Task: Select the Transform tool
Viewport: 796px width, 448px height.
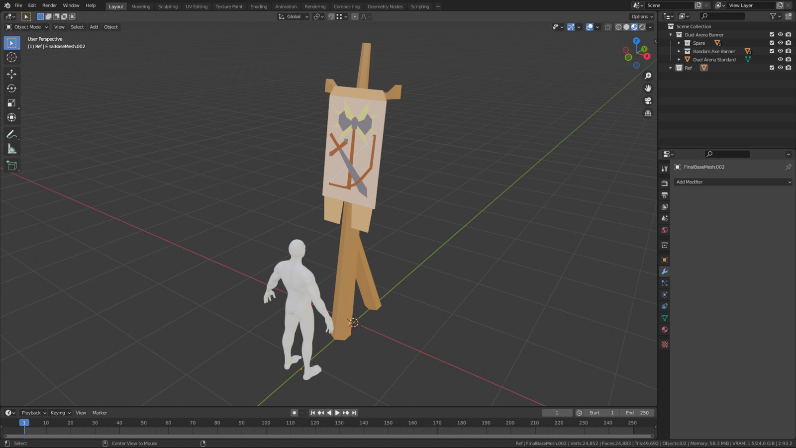Action: click(11, 117)
